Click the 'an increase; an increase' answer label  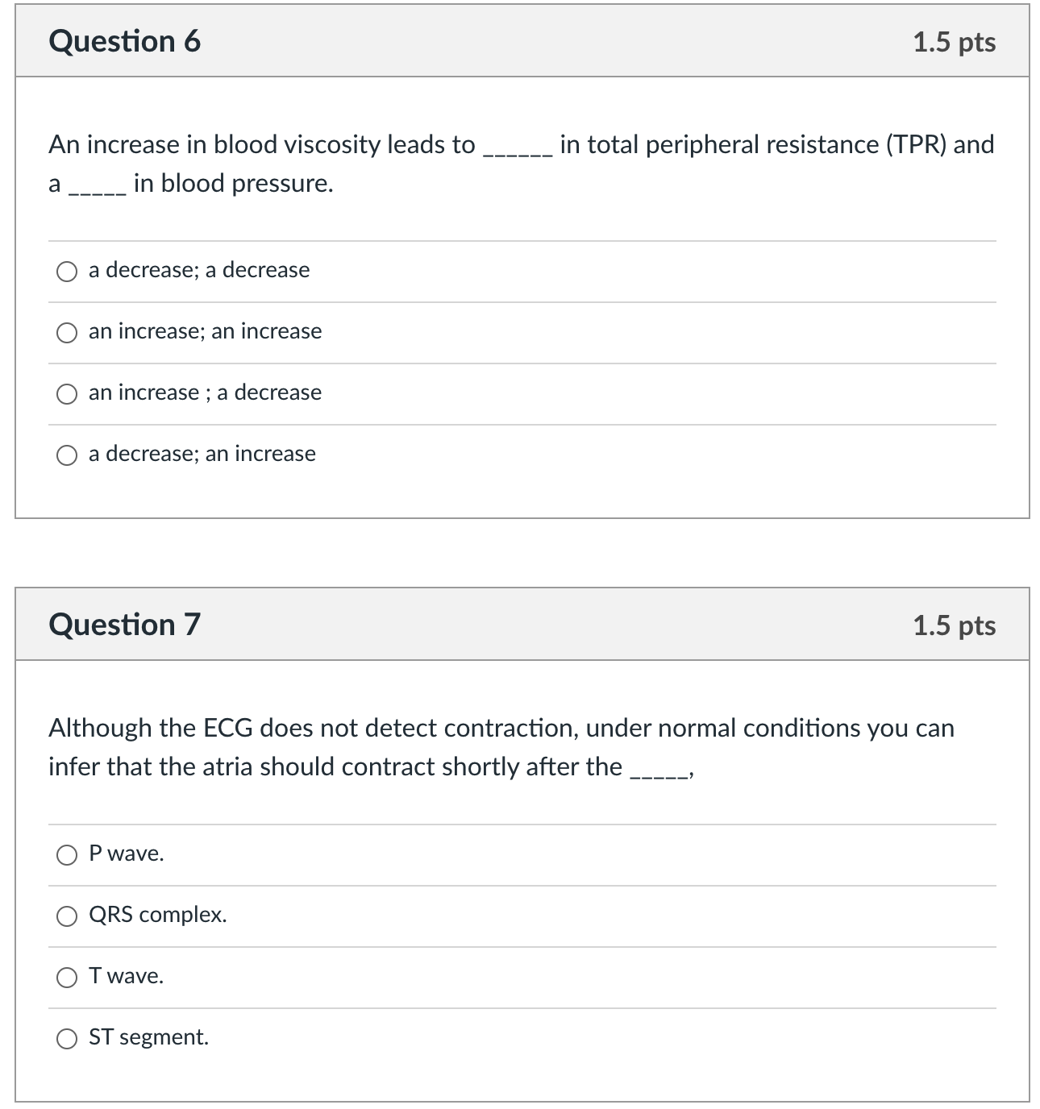click(206, 331)
